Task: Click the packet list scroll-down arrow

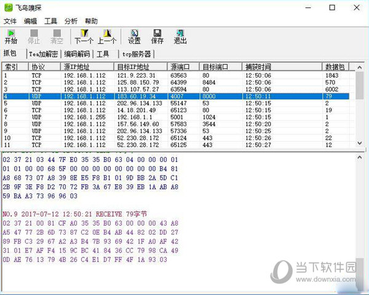Action: click(360, 143)
